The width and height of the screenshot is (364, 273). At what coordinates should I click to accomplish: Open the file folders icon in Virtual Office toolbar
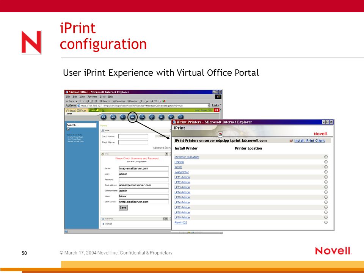point(123,117)
